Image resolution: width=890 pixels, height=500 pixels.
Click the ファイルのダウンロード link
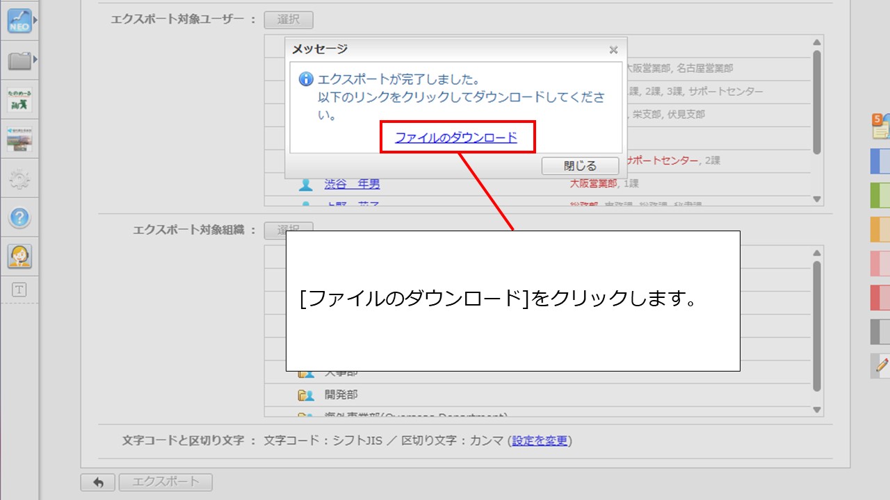point(456,137)
